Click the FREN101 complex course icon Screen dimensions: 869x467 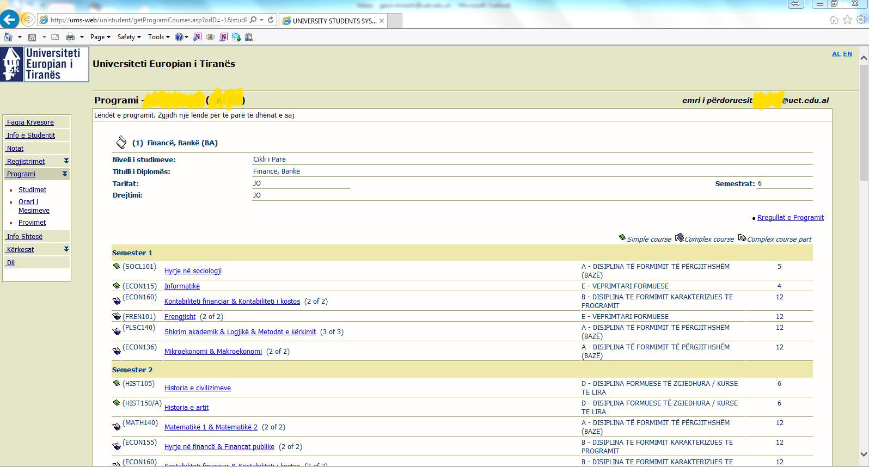117,316
